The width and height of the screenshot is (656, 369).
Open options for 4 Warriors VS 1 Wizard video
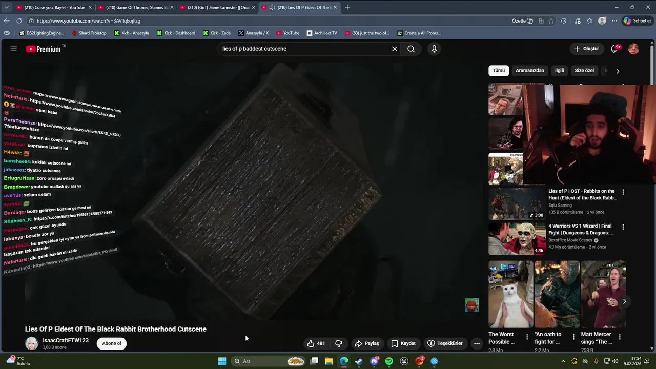pyautogui.click(x=623, y=227)
